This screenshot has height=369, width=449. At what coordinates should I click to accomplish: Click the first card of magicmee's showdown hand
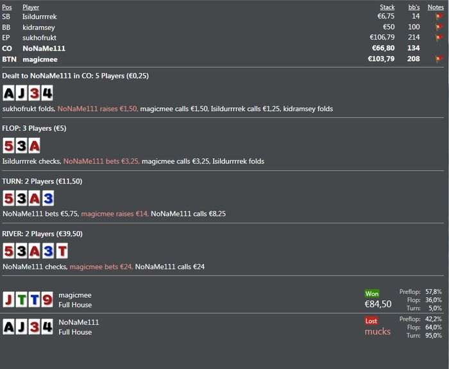[x=9, y=299]
